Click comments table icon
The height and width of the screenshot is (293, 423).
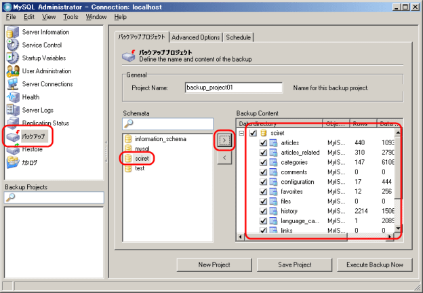tap(273, 172)
